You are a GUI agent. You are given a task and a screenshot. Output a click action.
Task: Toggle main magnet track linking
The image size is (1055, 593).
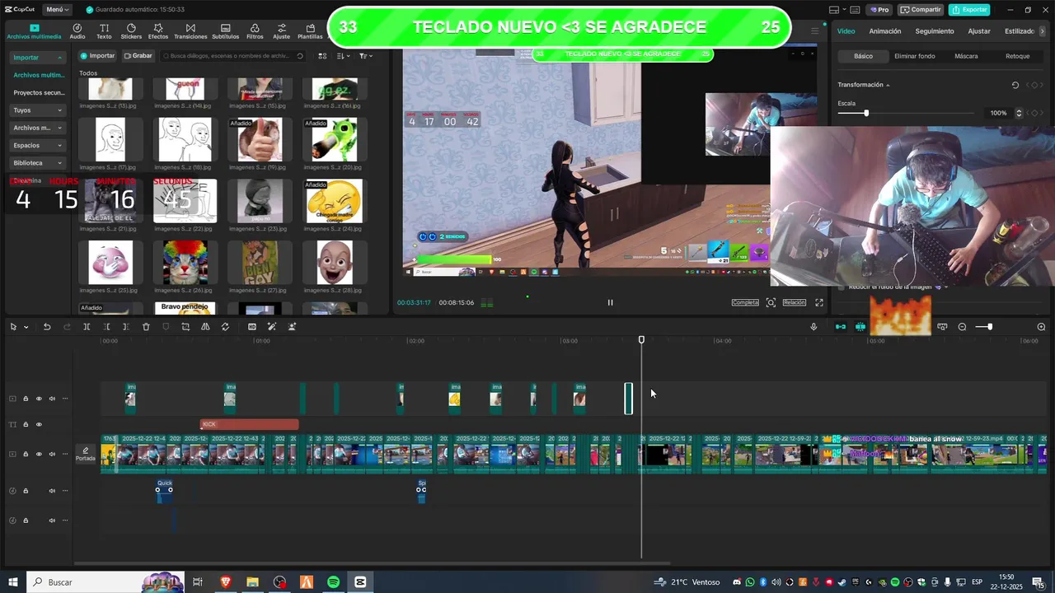(841, 327)
